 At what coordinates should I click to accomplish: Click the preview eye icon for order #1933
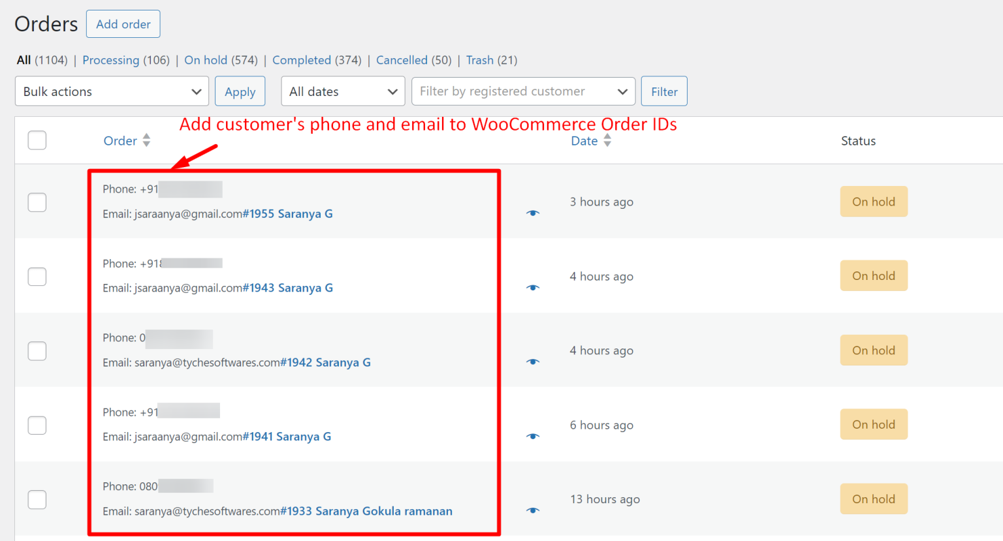tap(533, 510)
